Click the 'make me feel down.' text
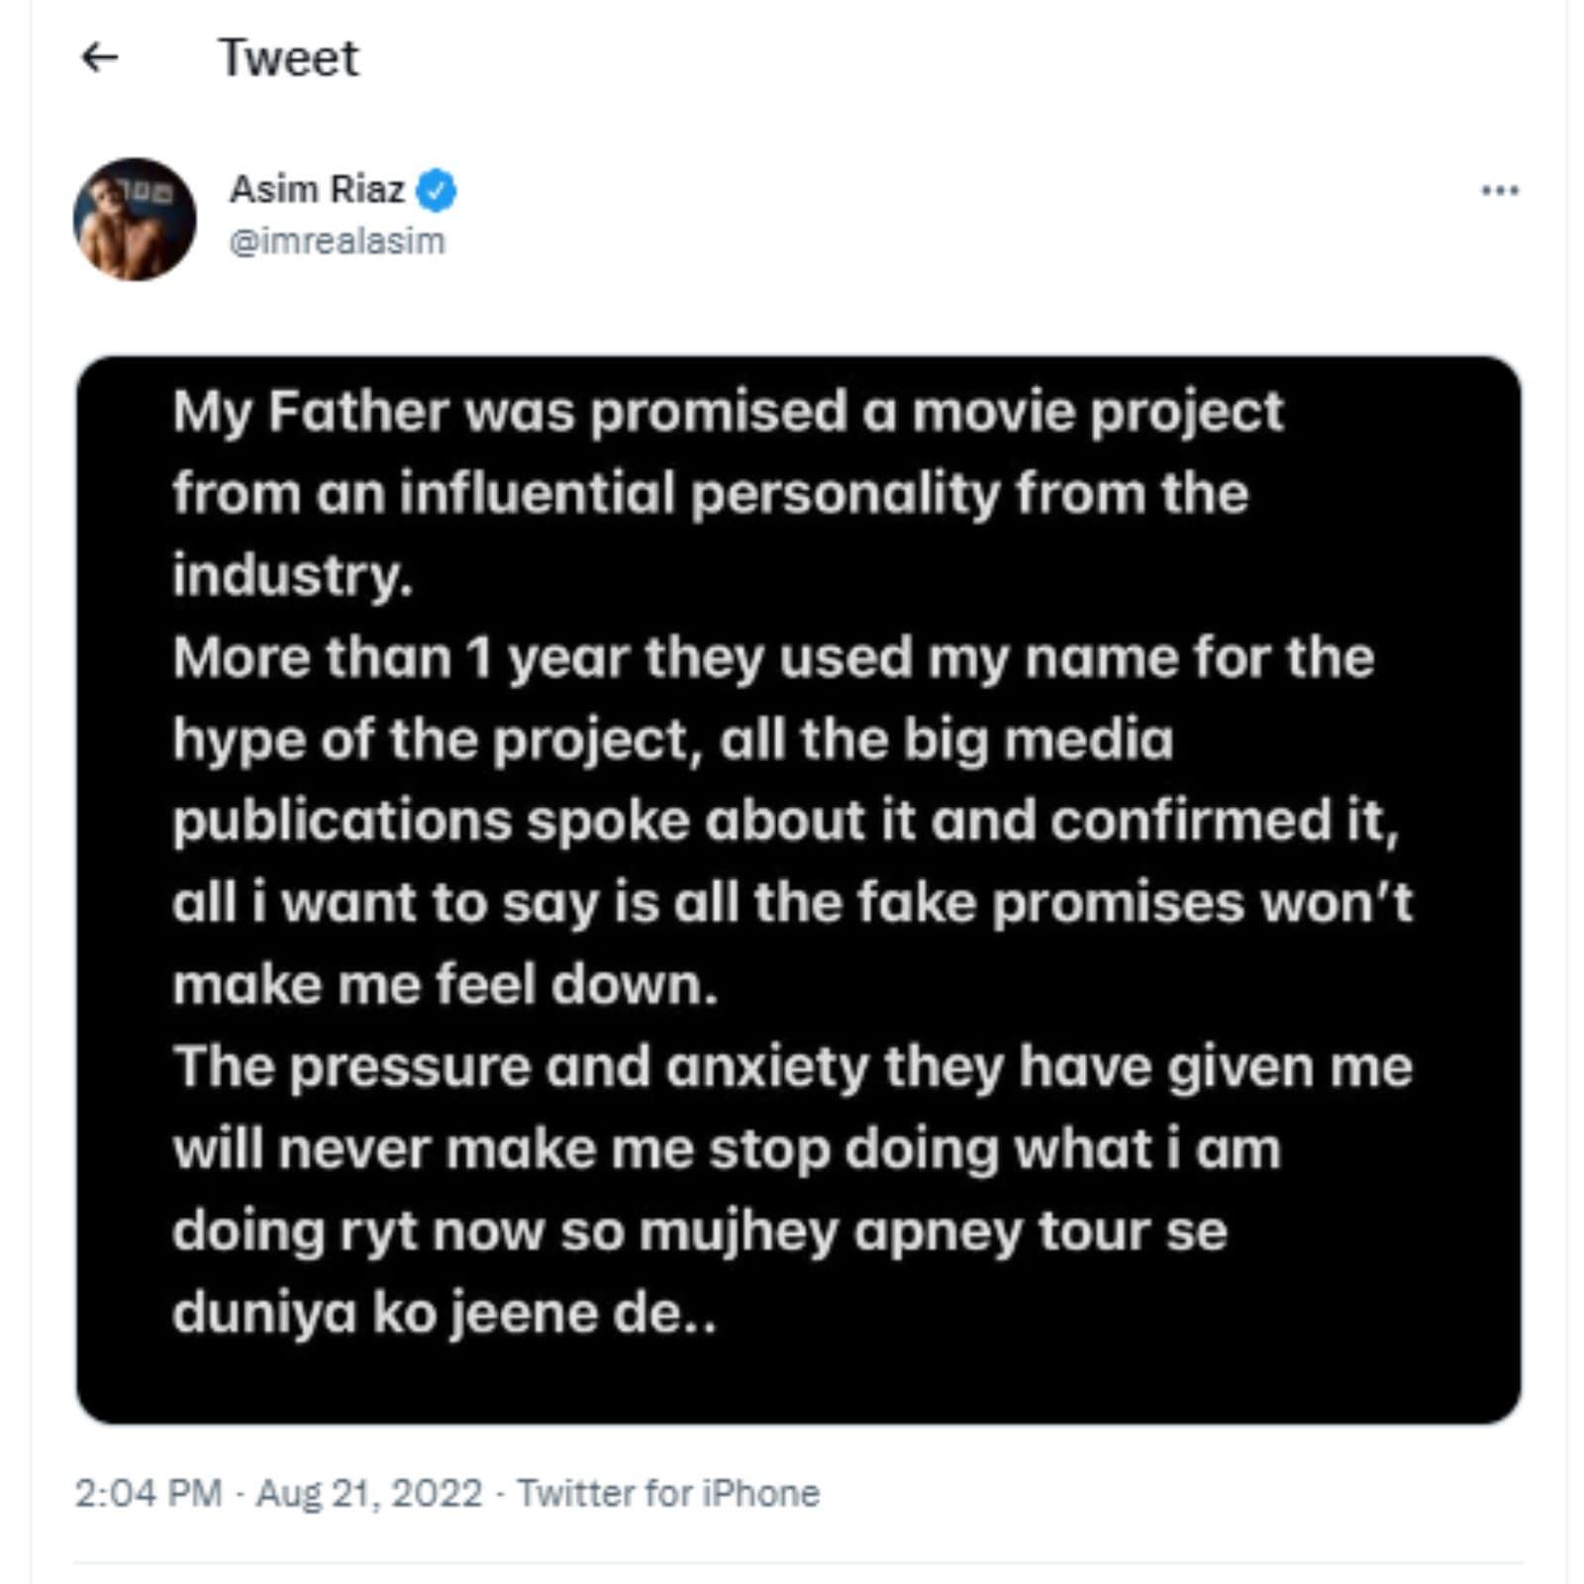 445,985
